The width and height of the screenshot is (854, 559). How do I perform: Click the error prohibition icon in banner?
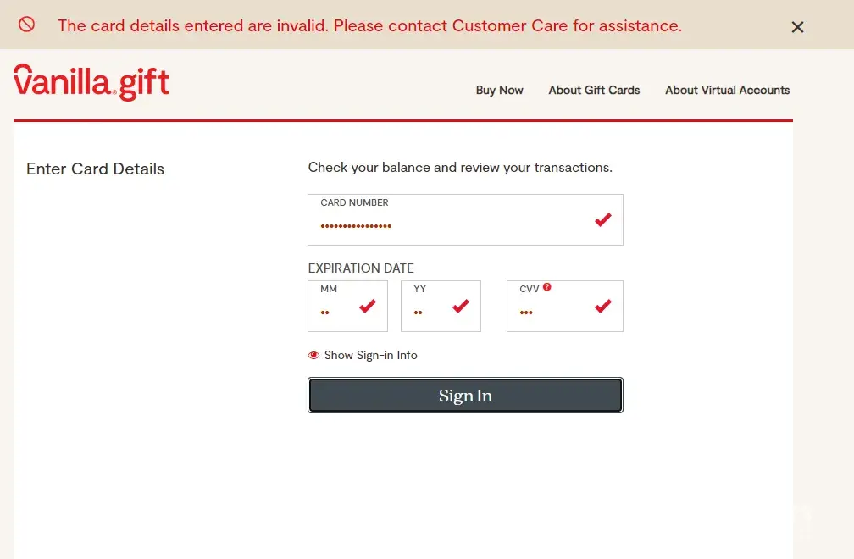(27, 25)
